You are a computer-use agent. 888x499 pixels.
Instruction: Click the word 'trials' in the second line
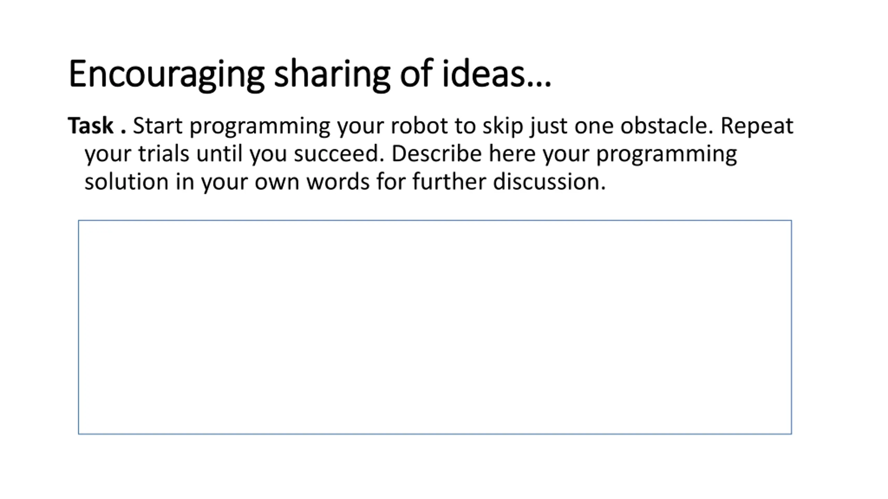[x=164, y=153]
